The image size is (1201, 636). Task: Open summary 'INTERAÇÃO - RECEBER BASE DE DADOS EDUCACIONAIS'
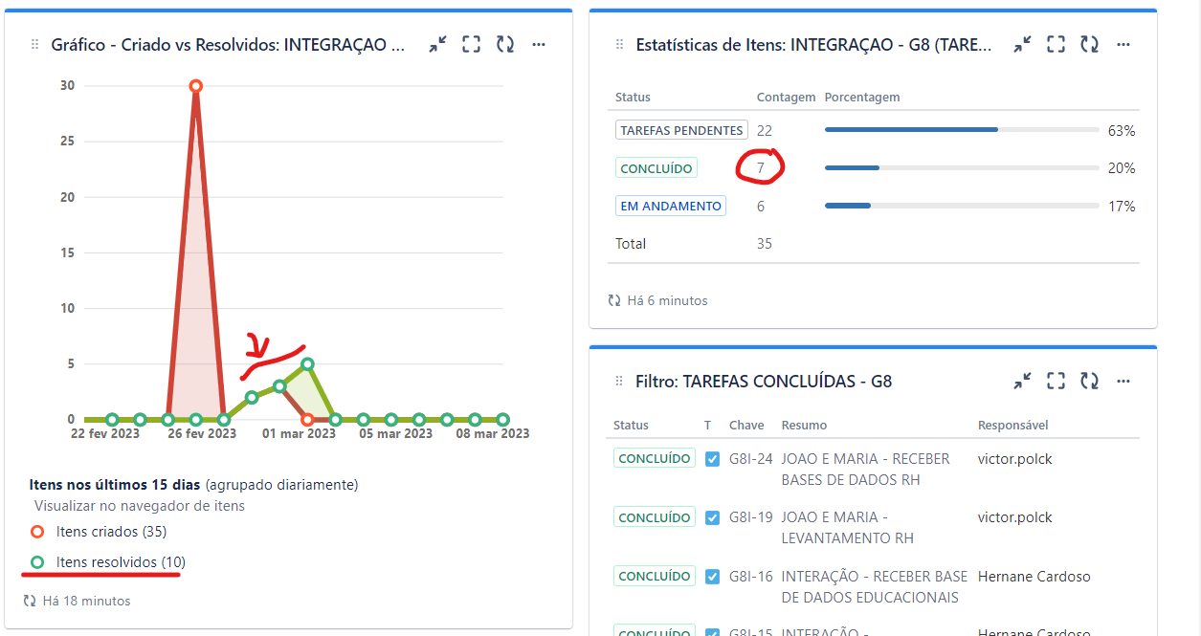[x=875, y=587]
